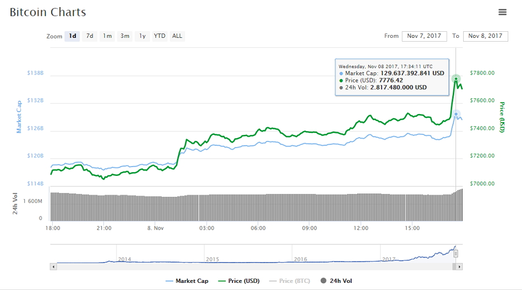Click navigator scrollbar left arrow

click(53, 267)
